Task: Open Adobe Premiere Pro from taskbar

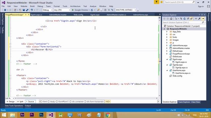Action: pyautogui.click(x=32, y=115)
